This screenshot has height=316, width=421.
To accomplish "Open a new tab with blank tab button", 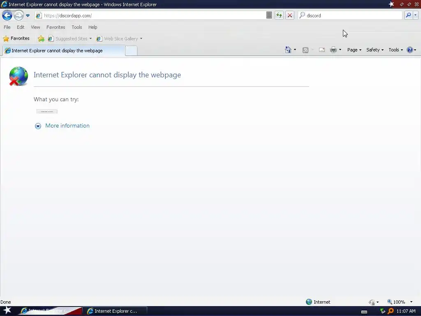I will 131,51.
